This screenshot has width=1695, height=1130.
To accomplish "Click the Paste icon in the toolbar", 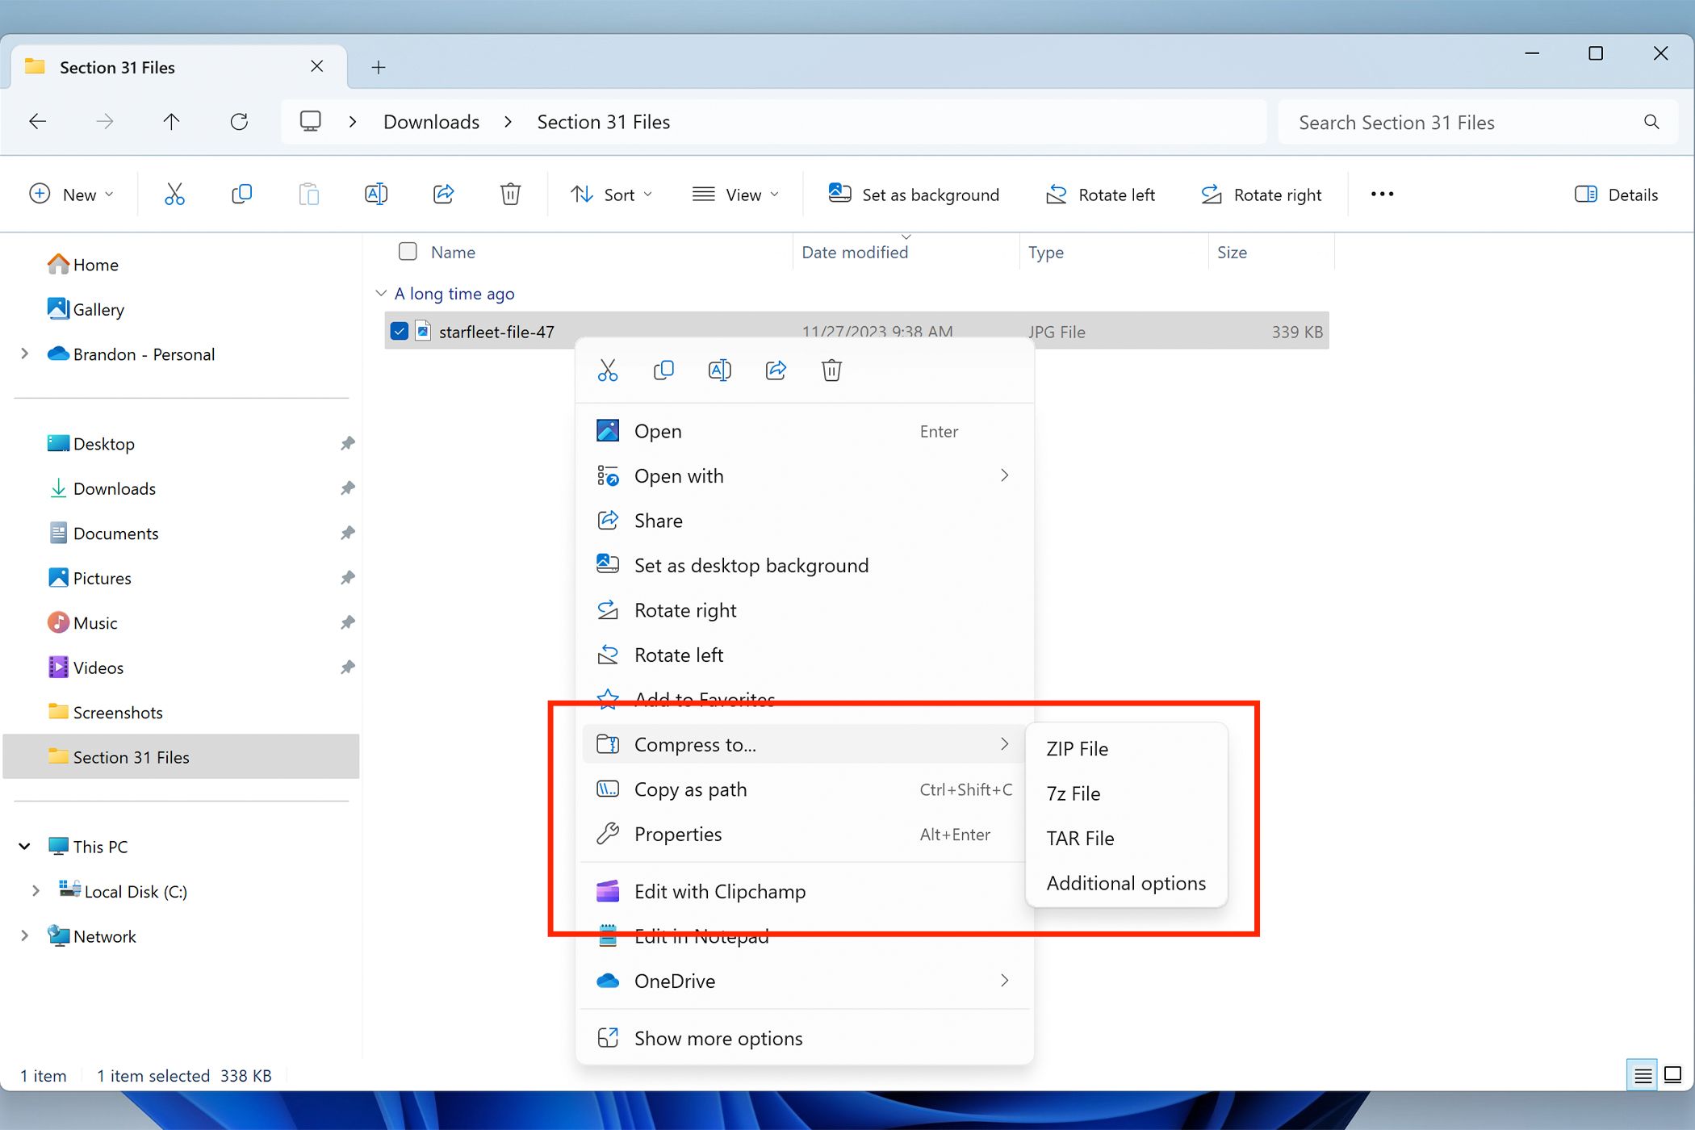I will tap(308, 194).
